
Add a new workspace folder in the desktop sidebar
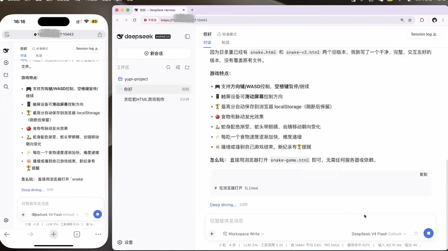click(187, 67)
